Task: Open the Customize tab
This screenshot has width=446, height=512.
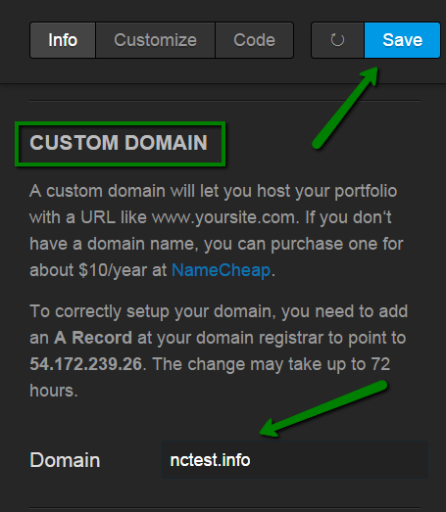Action: pyautogui.click(x=155, y=40)
